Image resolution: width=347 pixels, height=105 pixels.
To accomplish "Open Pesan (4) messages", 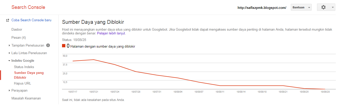I will coord(19,38).
